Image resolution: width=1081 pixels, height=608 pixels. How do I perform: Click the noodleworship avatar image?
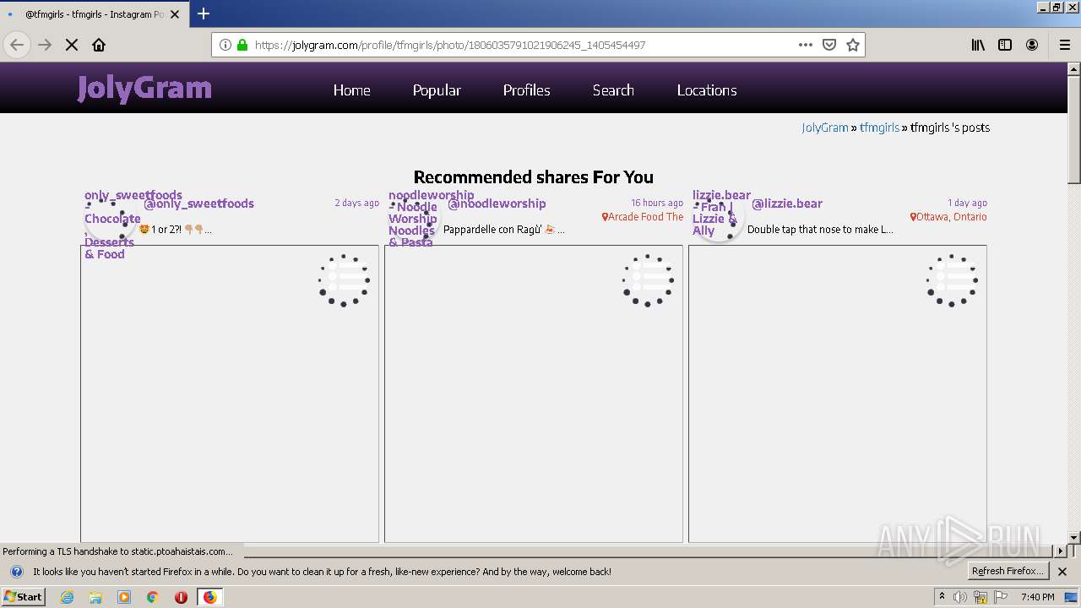[x=415, y=218]
